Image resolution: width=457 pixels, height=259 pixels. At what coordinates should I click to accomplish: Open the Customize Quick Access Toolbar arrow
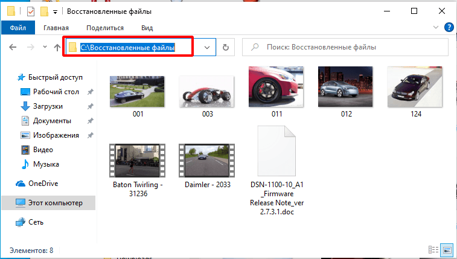pyautogui.click(x=55, y=12)
